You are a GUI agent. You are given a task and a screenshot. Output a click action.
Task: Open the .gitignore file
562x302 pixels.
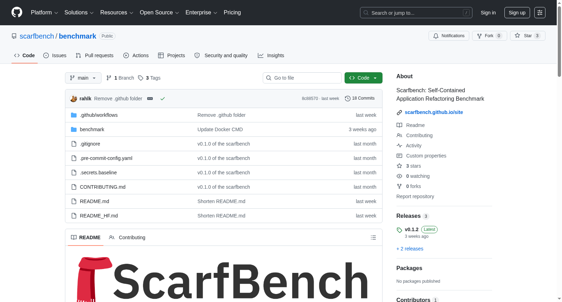pos(90,144)
